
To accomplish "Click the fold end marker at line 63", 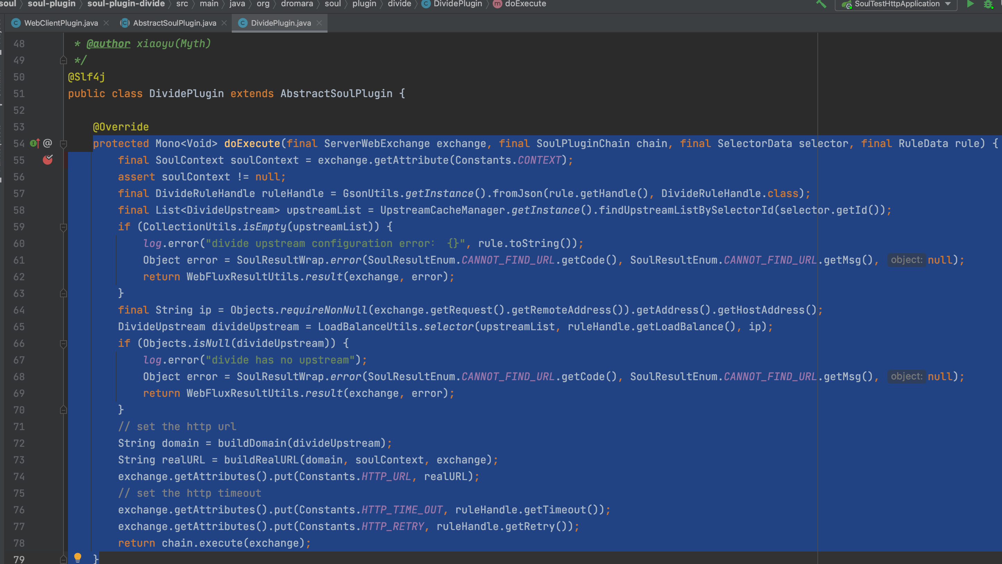I will pos(63,293).
